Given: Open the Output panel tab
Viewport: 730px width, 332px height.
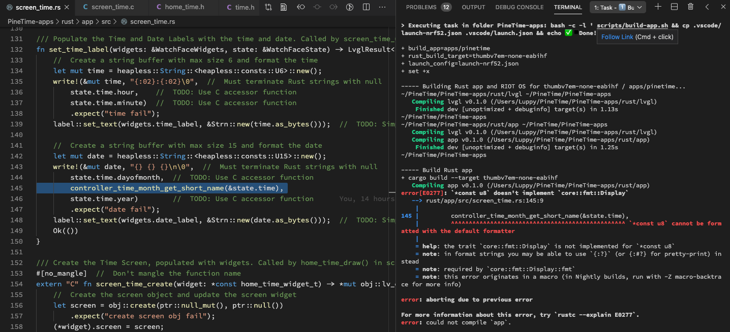Looking at the screenshot, I should (x=473, y=7).
